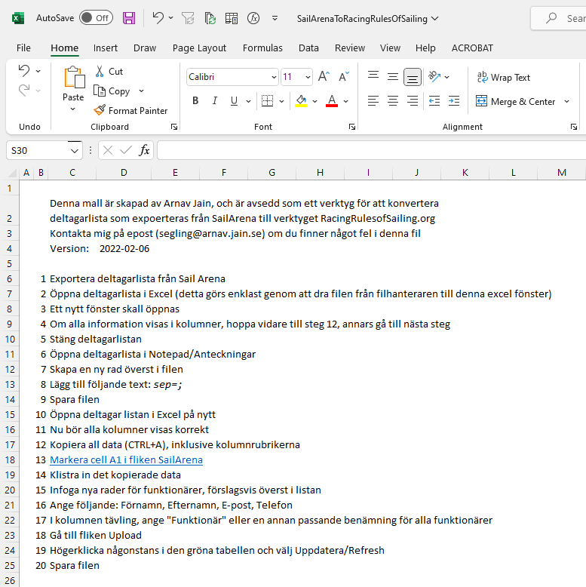
Task: Click the Cut scissors icon
Action: [100, 71]
